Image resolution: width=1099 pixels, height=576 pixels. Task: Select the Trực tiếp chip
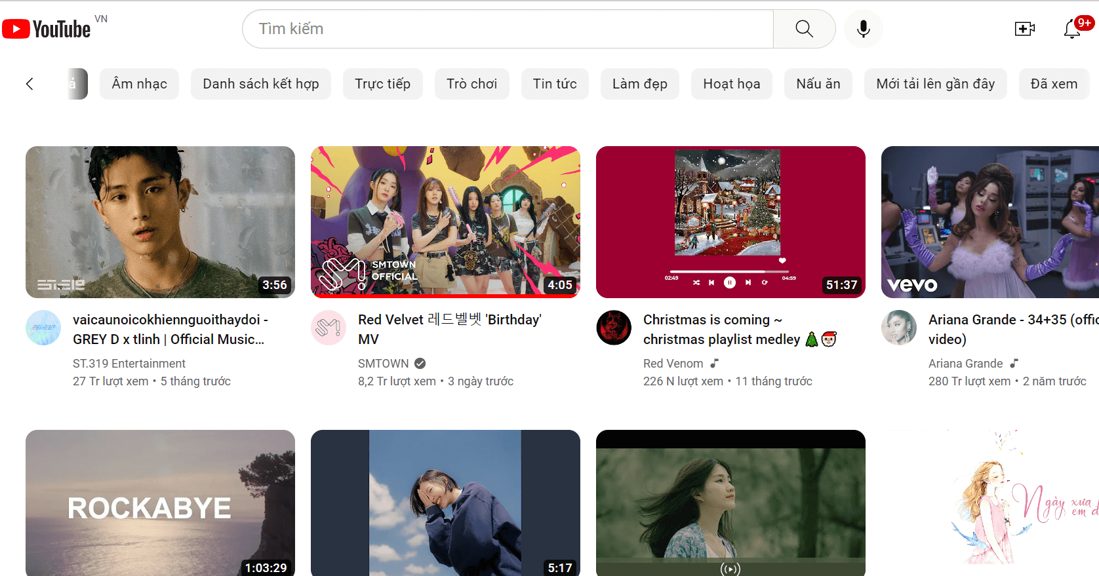(x=383, y=84)
